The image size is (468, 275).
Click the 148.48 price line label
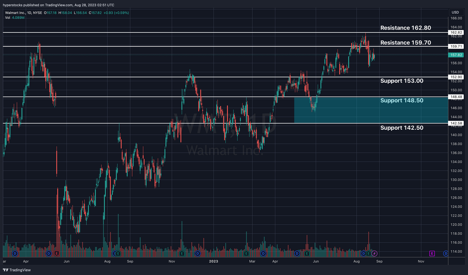click(456, 97)
